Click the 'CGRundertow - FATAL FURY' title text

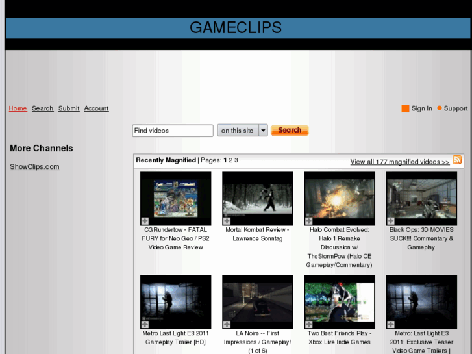pos(176,238)
